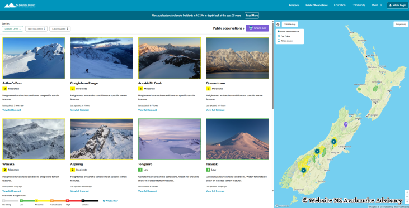
Task: Click the map locate-me crosshair icon
Action: click(x=278, y=24)
